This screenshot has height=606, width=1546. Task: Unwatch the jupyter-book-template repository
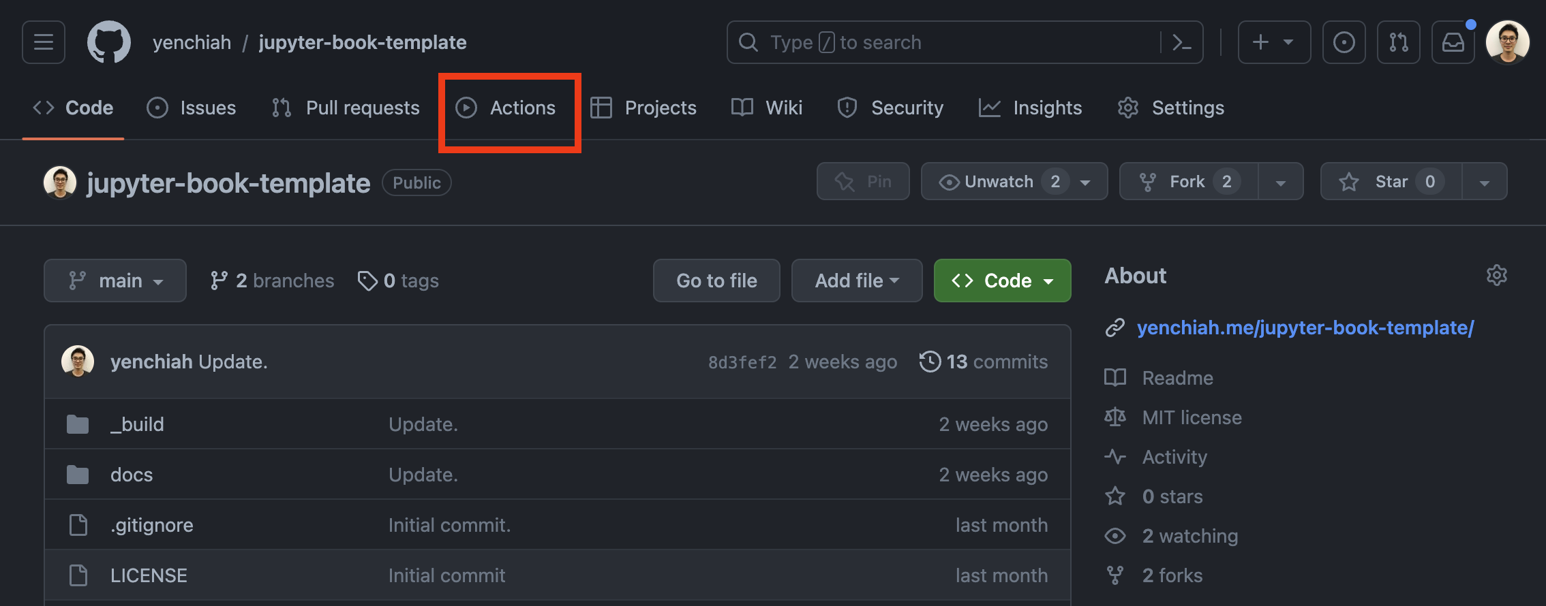1000,181
